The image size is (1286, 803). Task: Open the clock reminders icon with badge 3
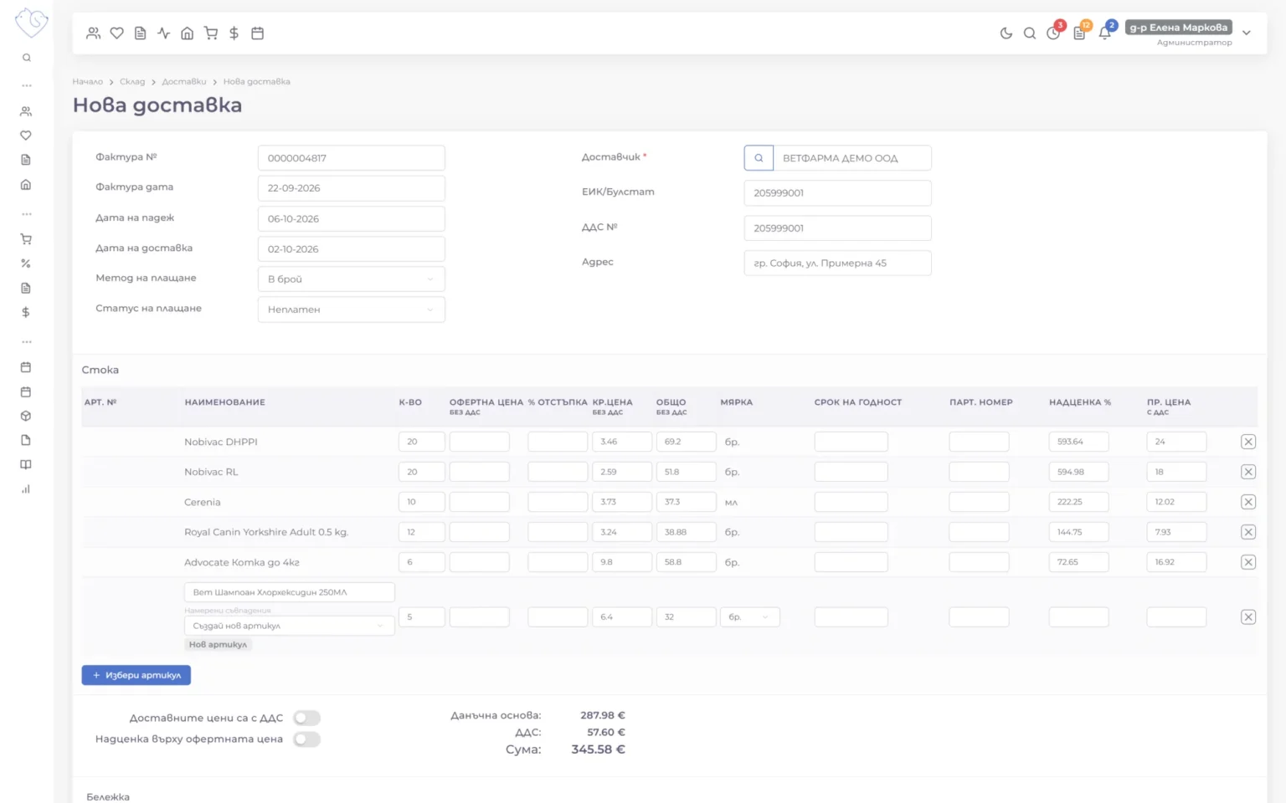click(1054, 33)
